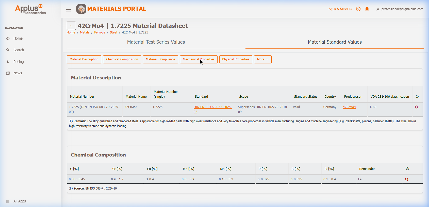Image resolution: width=429 pixels, height=207 pixels.
Task: Click the Materials Portal logo icon
Action: (81, 9)
